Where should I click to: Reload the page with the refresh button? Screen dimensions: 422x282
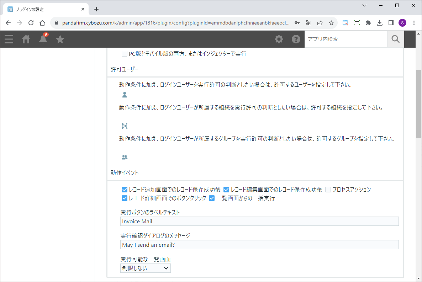[x=31, y=23]
